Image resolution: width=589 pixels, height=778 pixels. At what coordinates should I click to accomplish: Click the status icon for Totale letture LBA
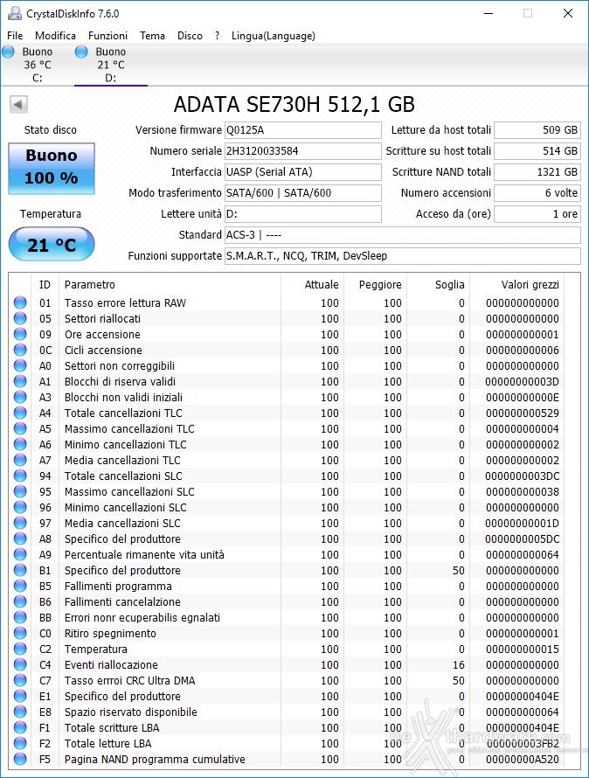tap(20, 743)
